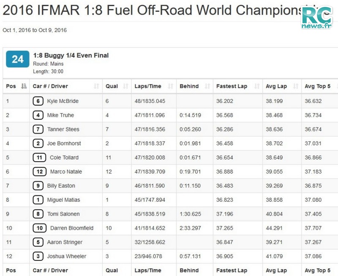
Task: Click the RC news.fr logo
Action: 317,17
